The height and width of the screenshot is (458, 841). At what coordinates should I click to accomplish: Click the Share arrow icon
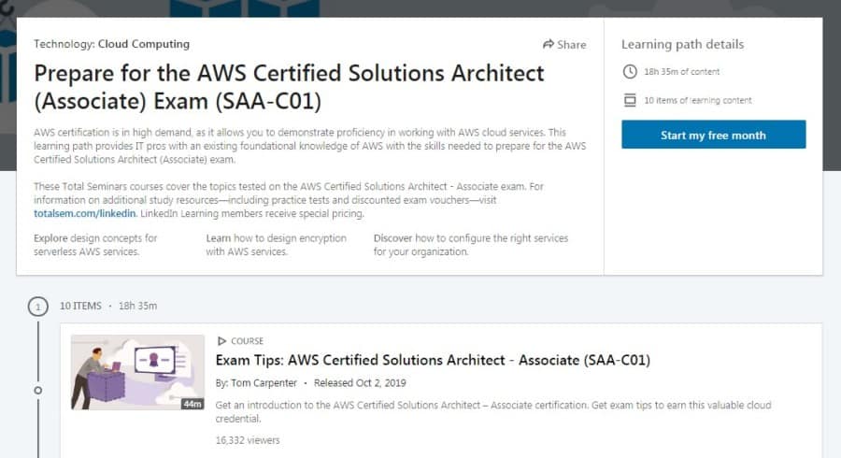pos(549,44)
